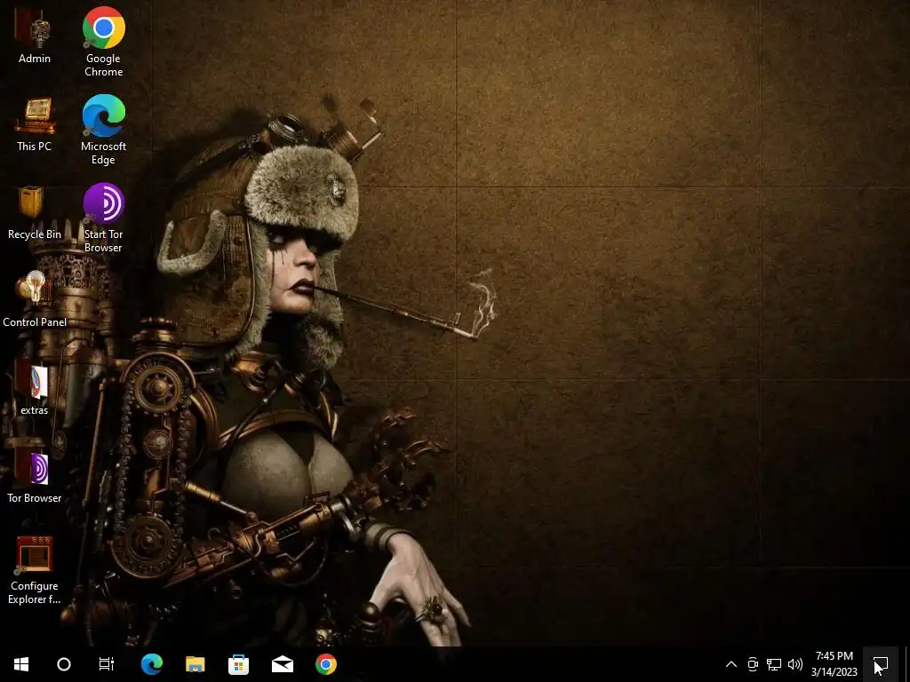The height and width of the screenshot is (682, 910).
Task: Select the extras folder on desktop
Action: tap(35, 388)
